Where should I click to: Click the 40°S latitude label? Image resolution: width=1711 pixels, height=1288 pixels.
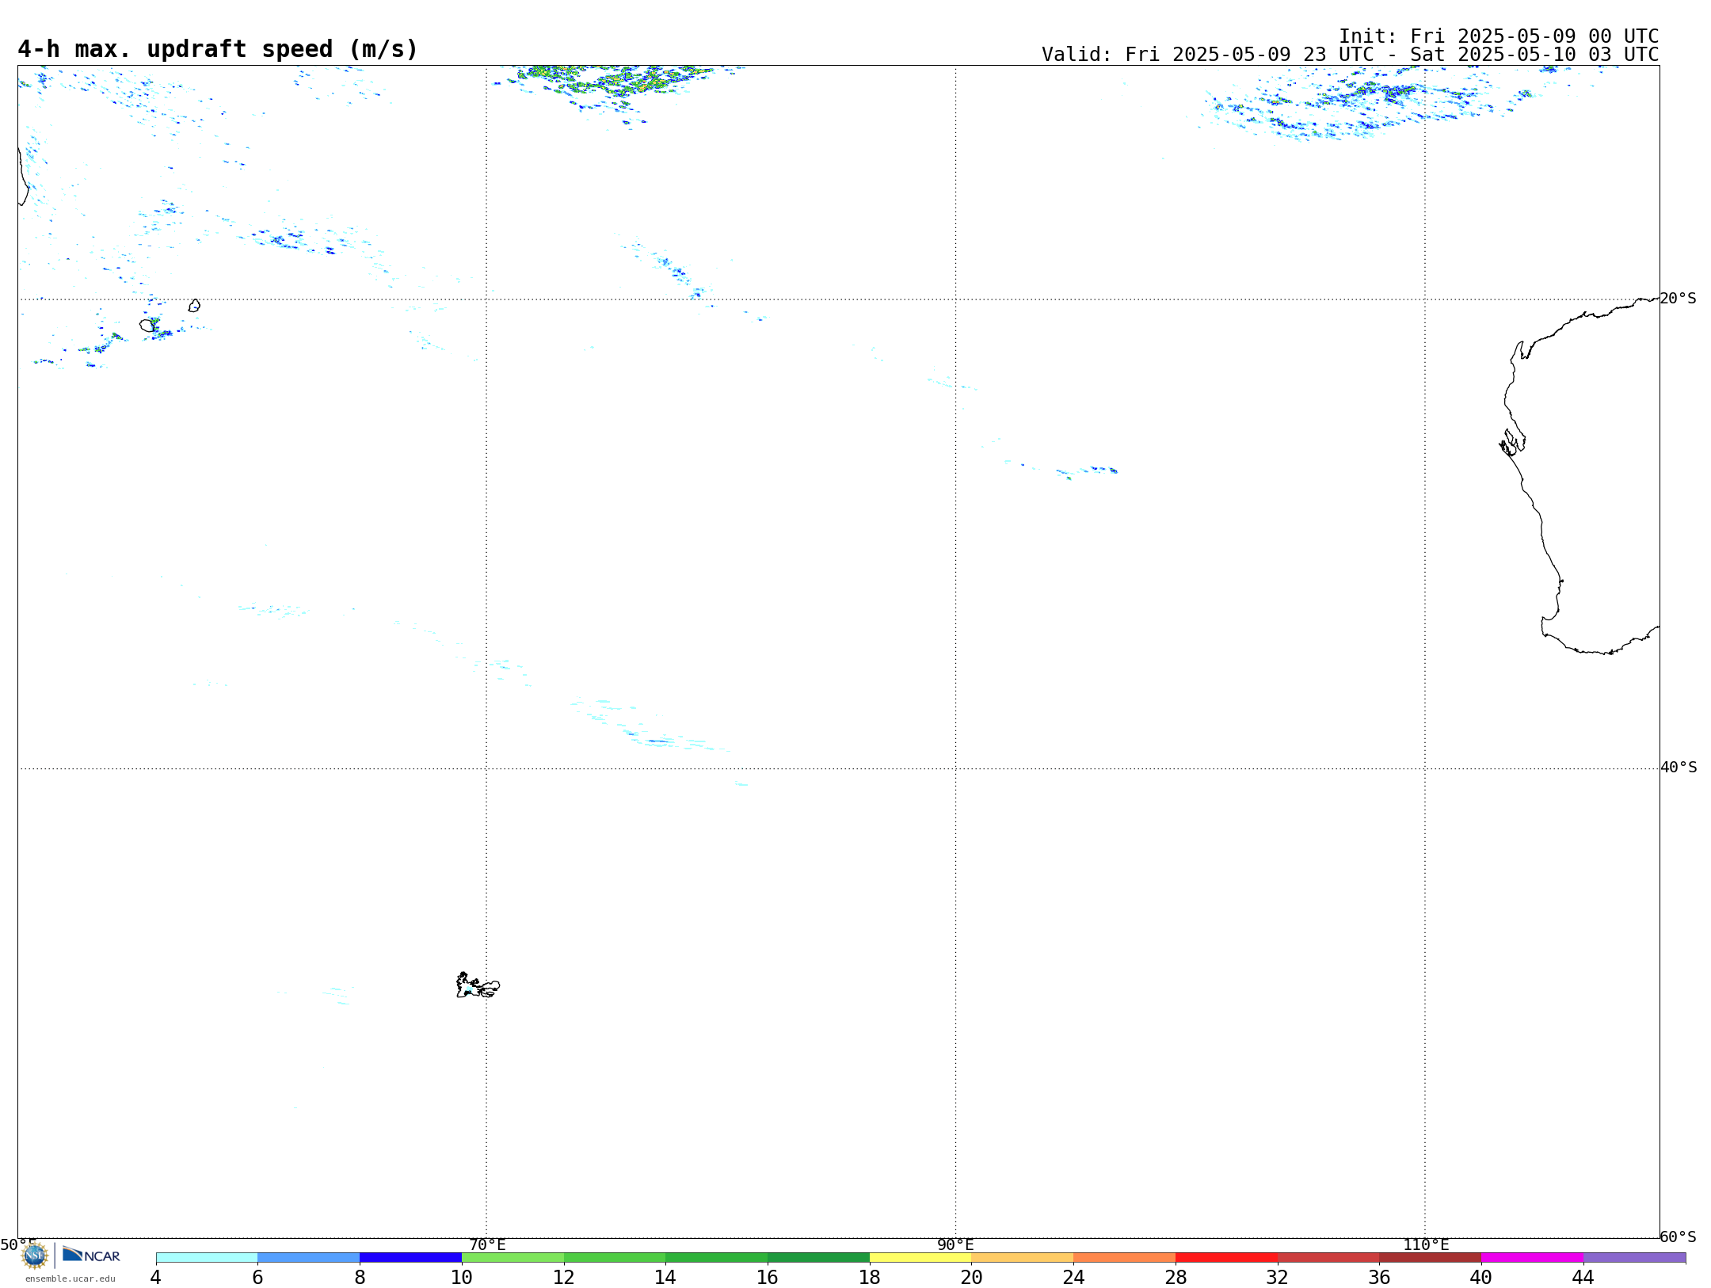click(1679, 768)
